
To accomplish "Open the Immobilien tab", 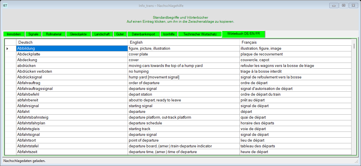I will pos(14,34).
